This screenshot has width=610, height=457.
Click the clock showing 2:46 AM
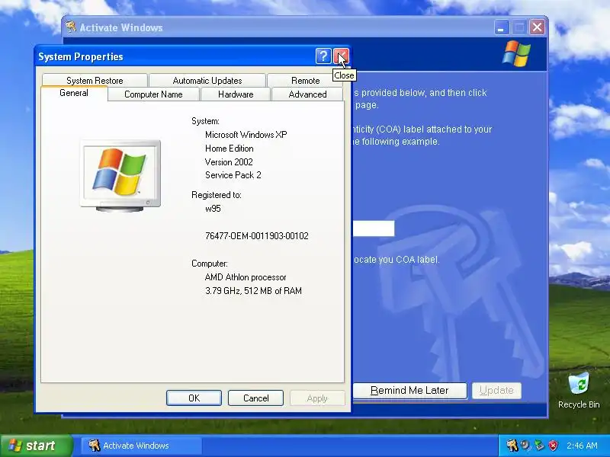tap(582, 446)
